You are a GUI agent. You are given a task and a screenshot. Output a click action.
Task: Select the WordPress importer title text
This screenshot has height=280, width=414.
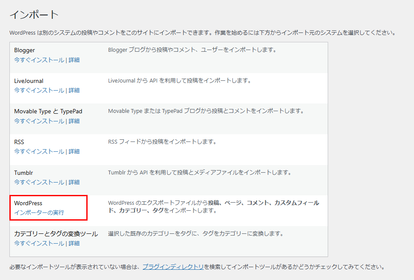[x=28, y=203]
